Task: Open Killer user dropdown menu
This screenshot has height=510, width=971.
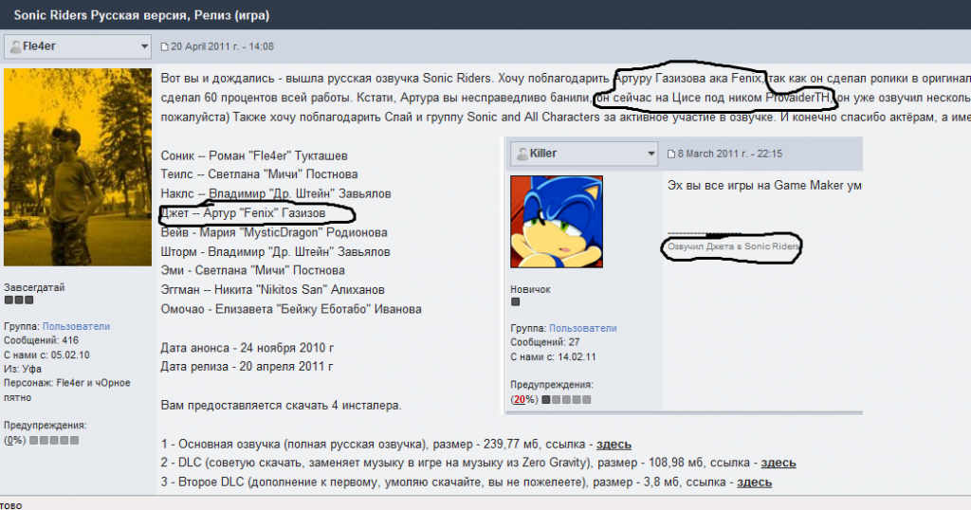Action: click(583, 154)
